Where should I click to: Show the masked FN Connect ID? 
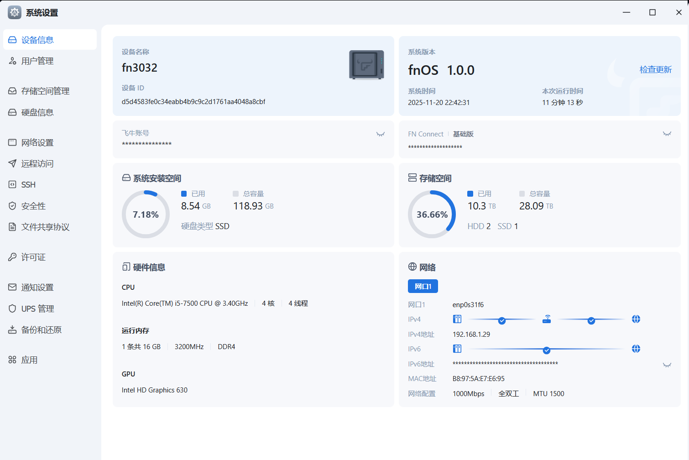667,134
